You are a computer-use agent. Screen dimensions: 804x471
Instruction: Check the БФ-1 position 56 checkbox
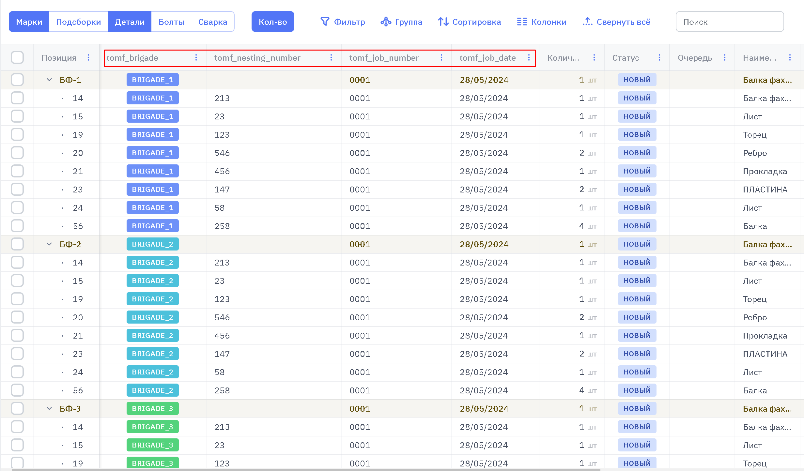click(17, 226)
